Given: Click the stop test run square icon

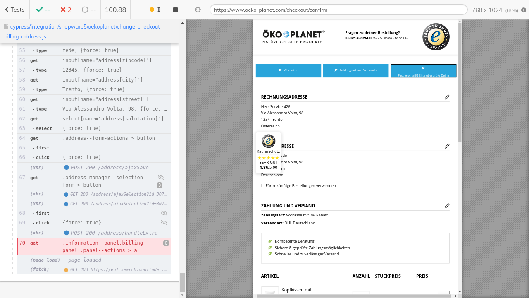Looking at the screenshot, I should coord(175,10).
